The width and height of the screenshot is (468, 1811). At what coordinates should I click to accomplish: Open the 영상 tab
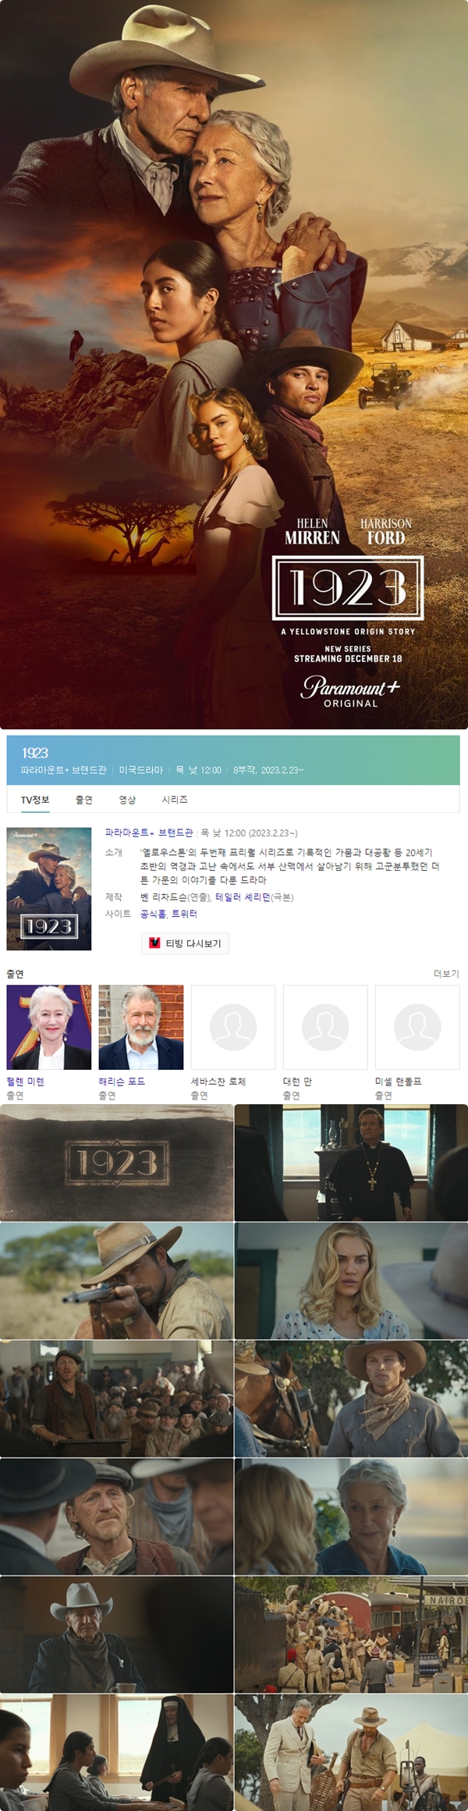pyautogui.click(x=127, y=800)
